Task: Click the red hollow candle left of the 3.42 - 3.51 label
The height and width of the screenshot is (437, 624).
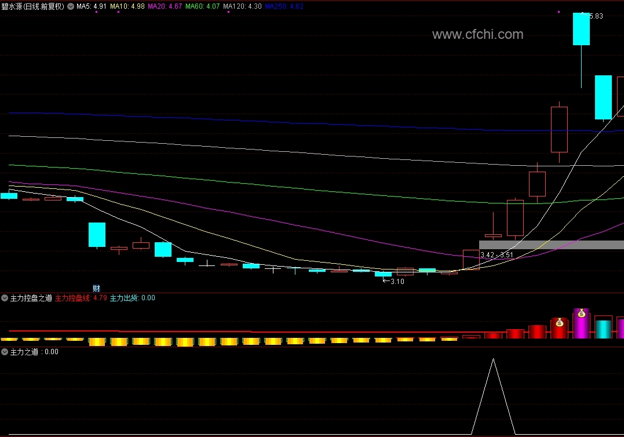Action: point(471,260)
